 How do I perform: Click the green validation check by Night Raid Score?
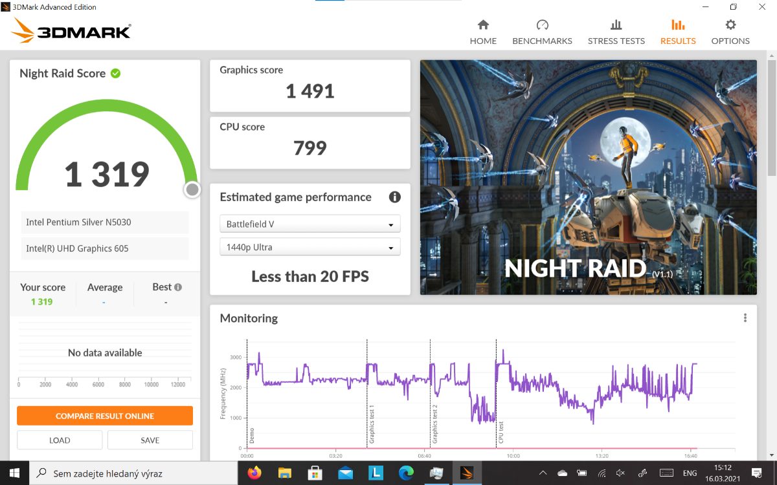115,74
